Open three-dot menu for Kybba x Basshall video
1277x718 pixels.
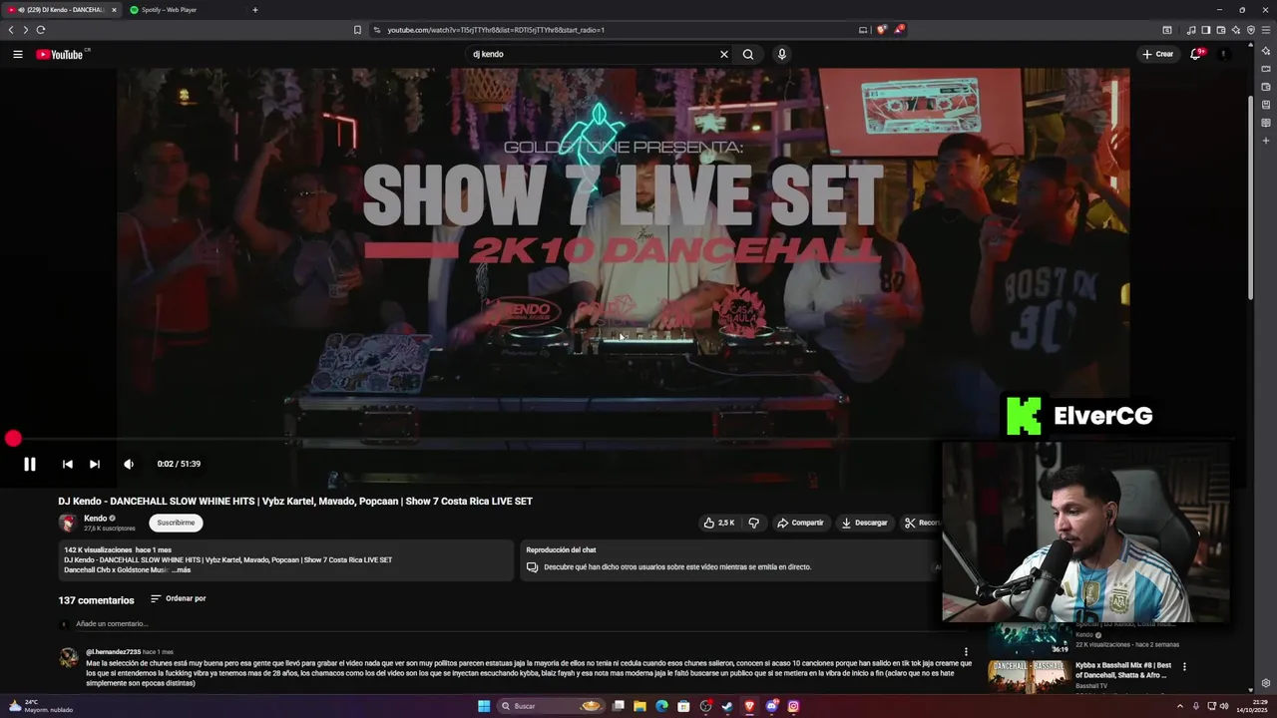point(1185,666)
